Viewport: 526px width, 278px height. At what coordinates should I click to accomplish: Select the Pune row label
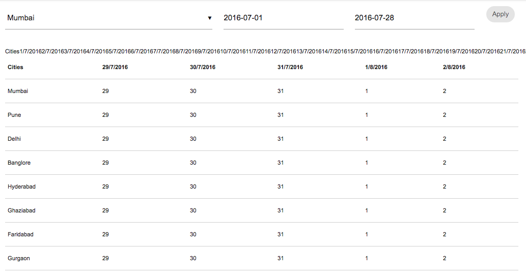pos(14,115)
